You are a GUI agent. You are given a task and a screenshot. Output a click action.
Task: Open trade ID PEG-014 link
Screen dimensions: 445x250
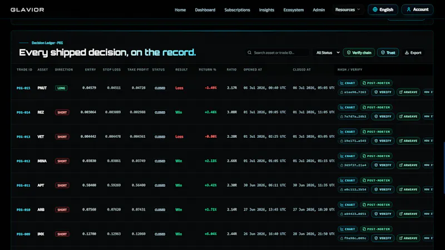pyautogui.click(x=23, y=113)
